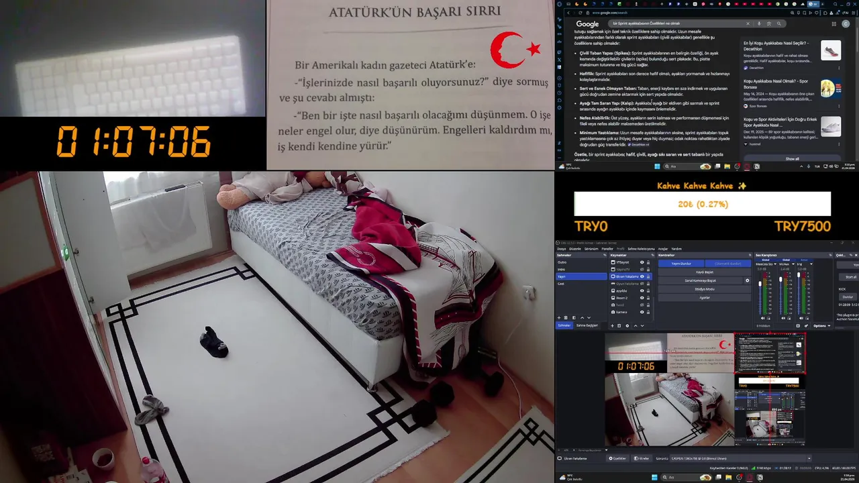The height and width of the screenshot is (483, 859).
Task: Hide the ayyıldız image source
Action: [x=642, y=290]
